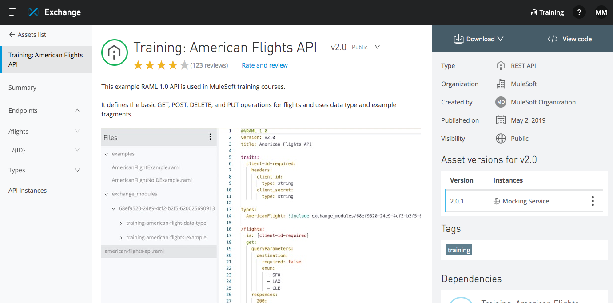Image resolution: width=613 pixels, height=303 pixels.
Task: Expand the training-american-flight-data-type folder
Action: coord(121,223)
